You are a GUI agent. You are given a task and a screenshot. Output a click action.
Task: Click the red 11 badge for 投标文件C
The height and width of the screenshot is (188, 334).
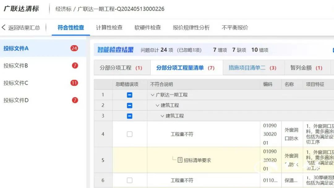click(x=74, y=83)
